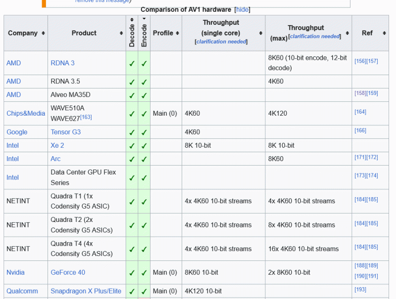
Task: Open the Google company link
Action: tap(17, 132)
